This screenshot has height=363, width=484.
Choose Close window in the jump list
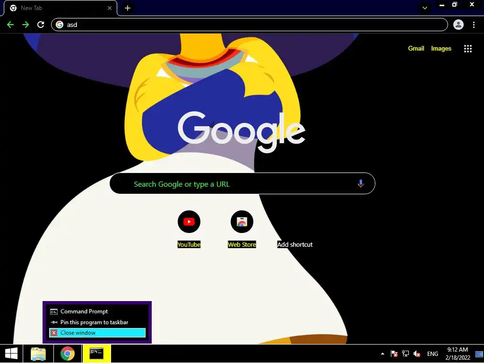click(x=97, y=333)
